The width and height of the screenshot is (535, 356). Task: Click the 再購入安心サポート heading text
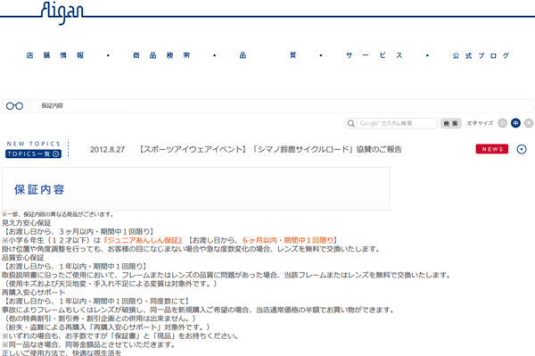(x=34, y=293)
